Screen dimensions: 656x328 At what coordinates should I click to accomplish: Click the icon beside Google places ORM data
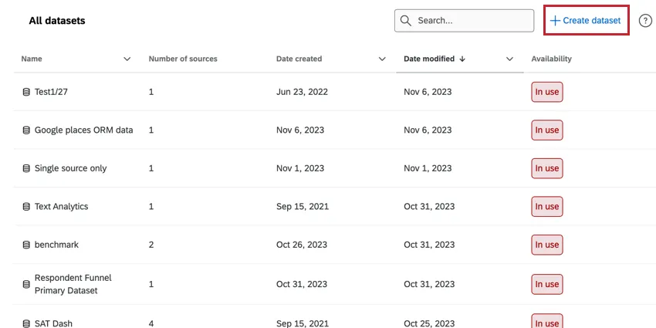point(26,130)
